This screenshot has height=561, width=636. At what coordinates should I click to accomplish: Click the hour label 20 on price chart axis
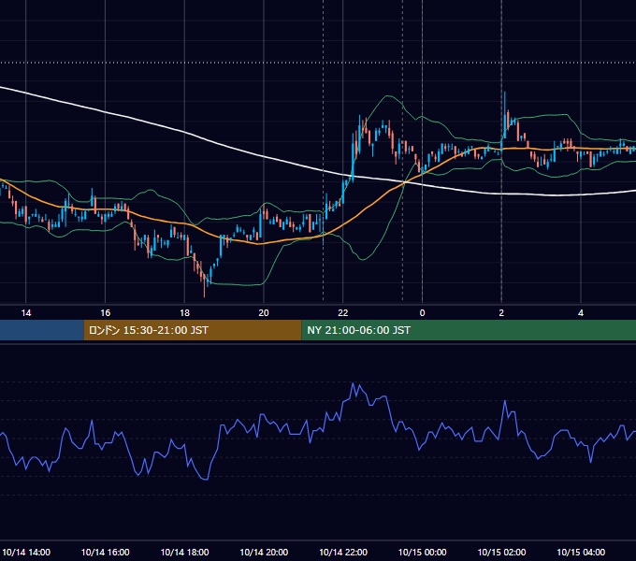coord(264,313)
